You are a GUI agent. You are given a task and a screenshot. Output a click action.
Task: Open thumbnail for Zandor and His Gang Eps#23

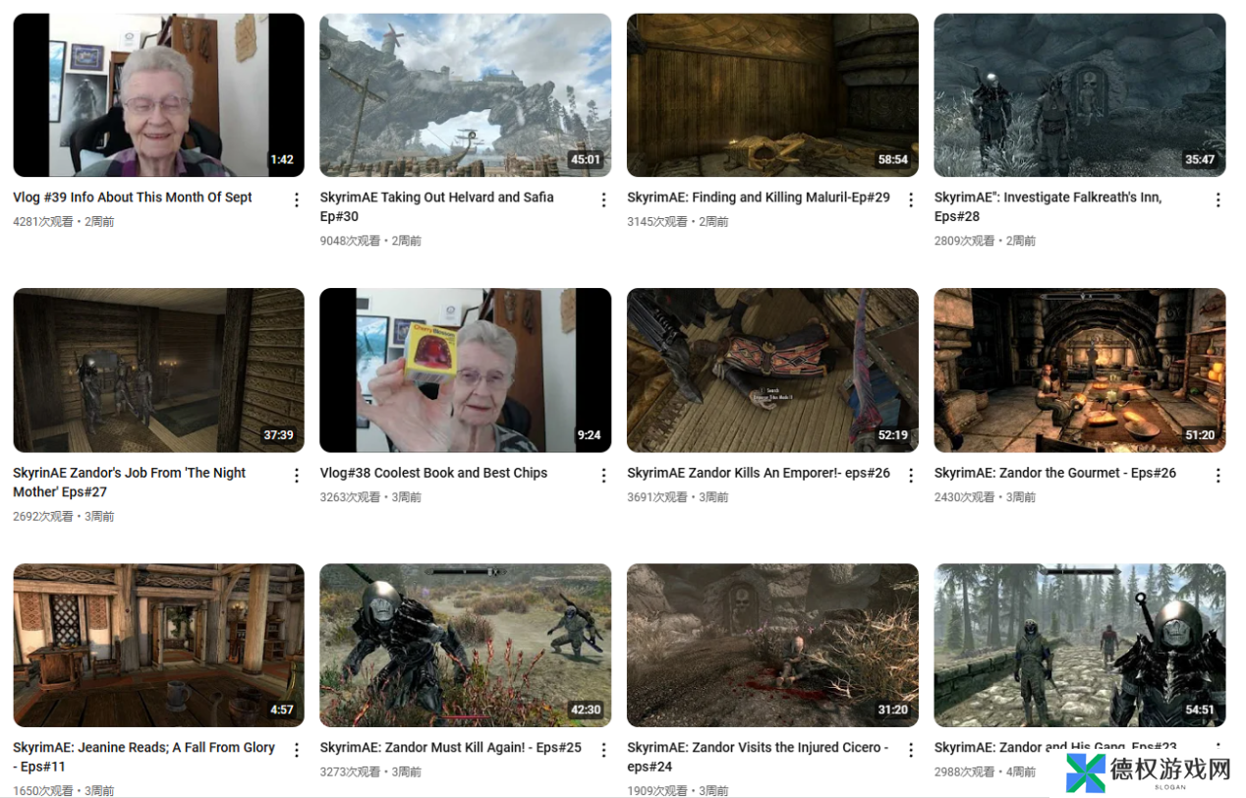tap(1080, 646)
